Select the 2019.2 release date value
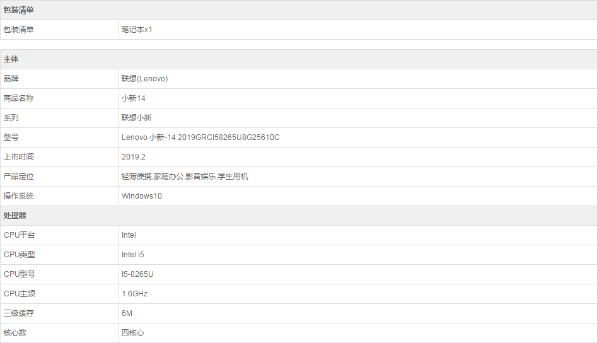Screen dimensions: 597x343 point(134,157)
